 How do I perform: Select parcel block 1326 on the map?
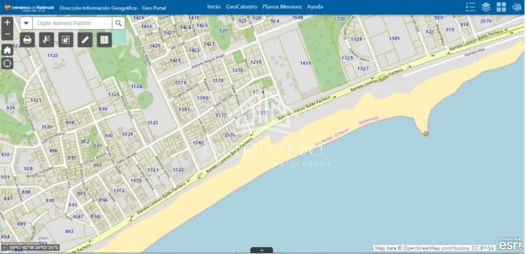click(x=128, y=134)
